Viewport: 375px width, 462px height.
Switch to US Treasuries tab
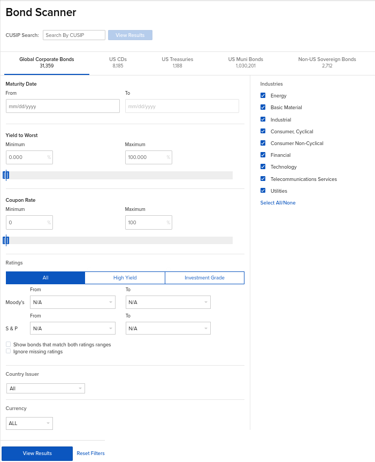click(x=178, y=63)
